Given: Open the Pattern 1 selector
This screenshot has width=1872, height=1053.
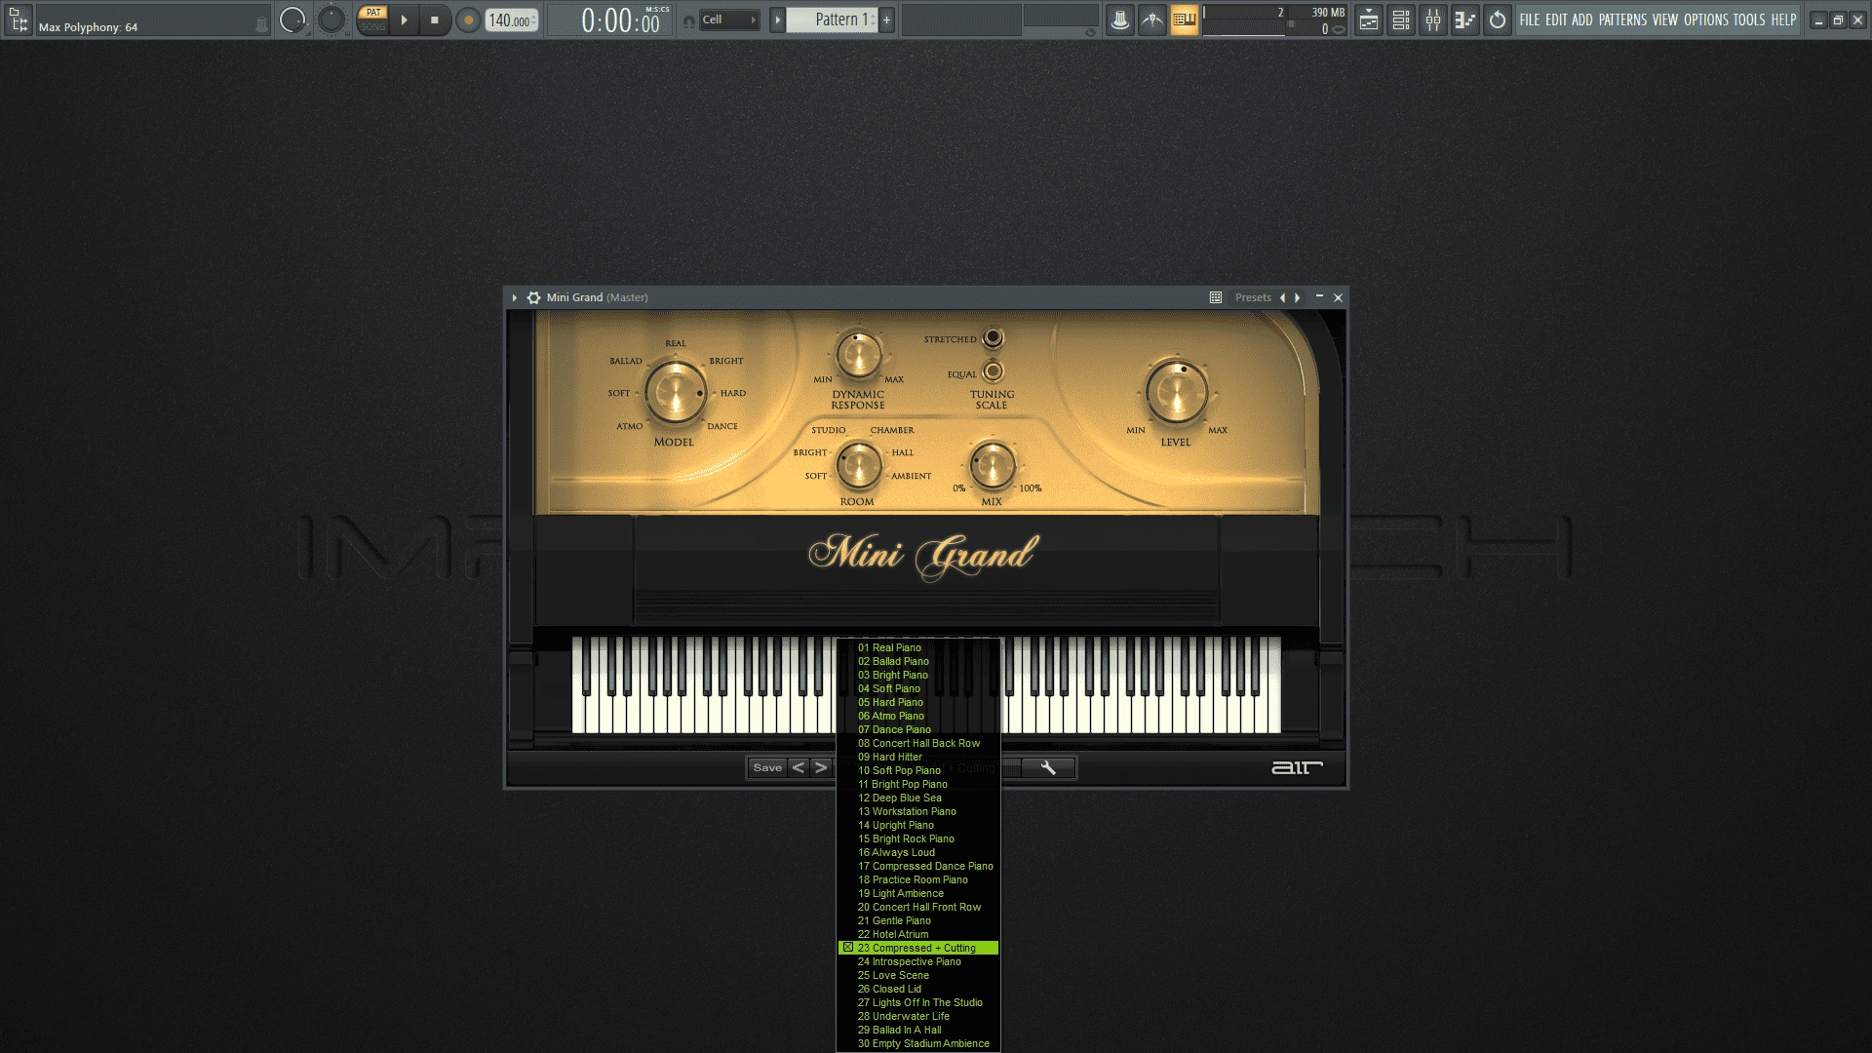Looking at the screenshot, I should point(833,19).
